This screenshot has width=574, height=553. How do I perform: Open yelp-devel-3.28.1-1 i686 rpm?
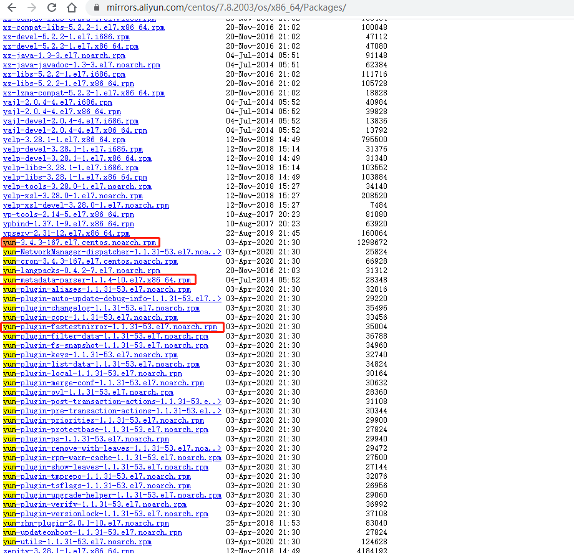pyautogui.click(x=73, y=149)
